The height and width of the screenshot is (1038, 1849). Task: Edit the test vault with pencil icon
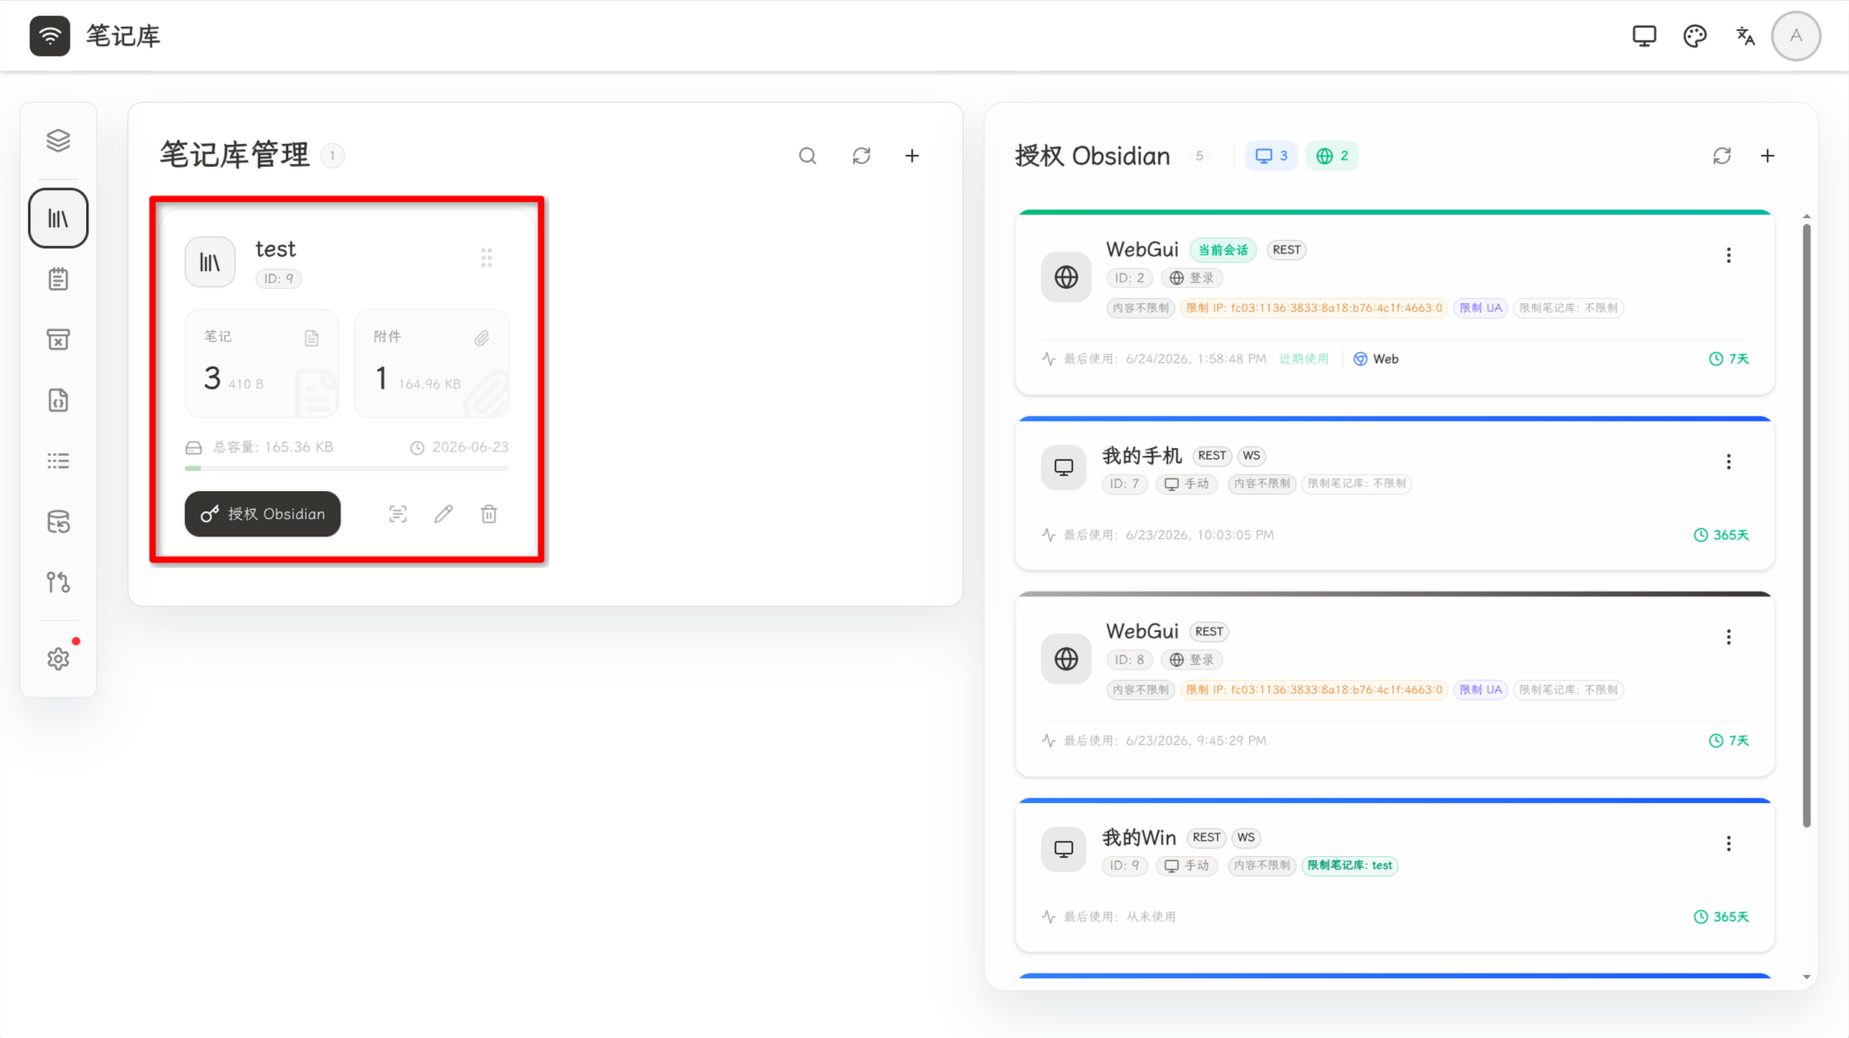click(443, 514)
